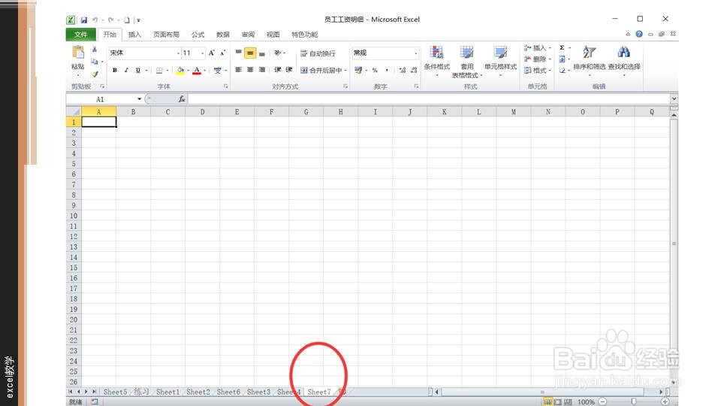Click the Decrease Font Size icon

click(x=222, y=53)
